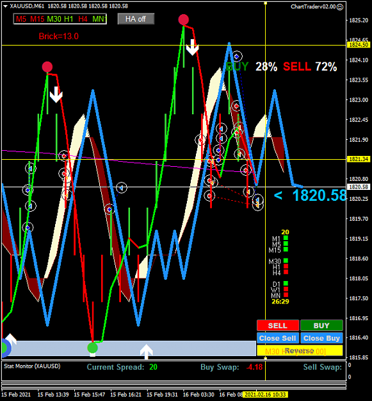Click the MN red trend indicator square
372x401 pixels.
(x=286, y=294)
